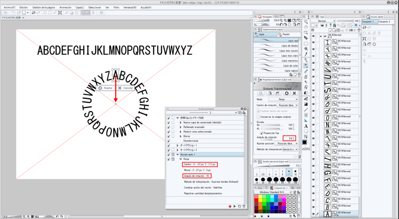Enable Conservar la imagen original checkbox

[x=259, y=117]
